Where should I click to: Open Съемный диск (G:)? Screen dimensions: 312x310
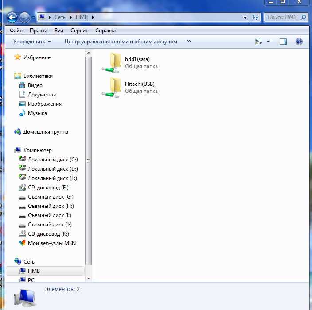51,197
